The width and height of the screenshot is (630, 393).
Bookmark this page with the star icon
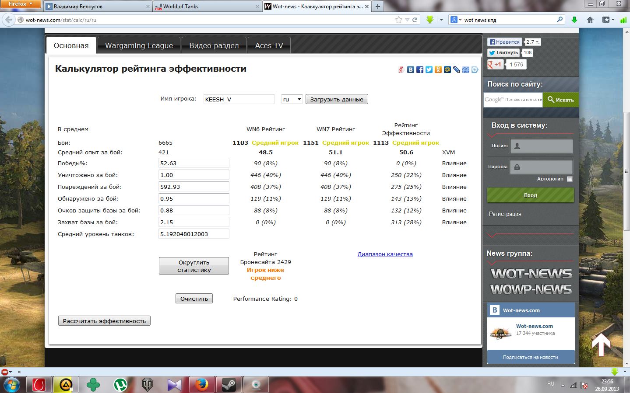tap(398, 20)
